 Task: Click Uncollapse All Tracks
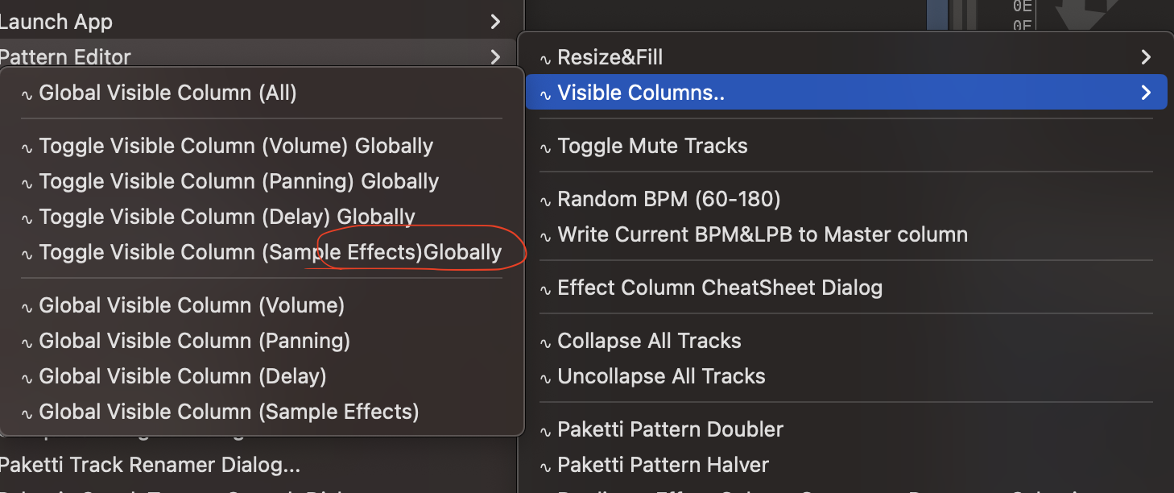point(661,376)
